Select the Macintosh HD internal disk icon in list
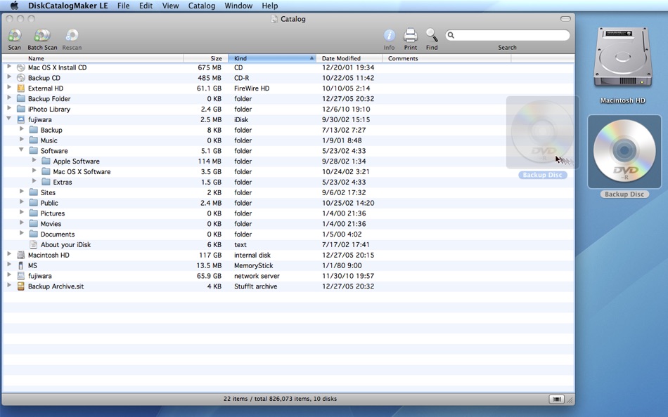Image resolution: width=668 pixels, height=417 pixels. coord(21,256)
